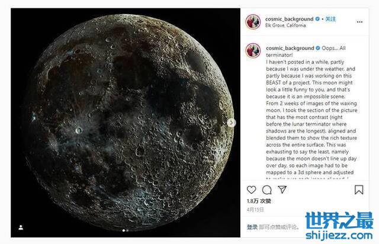
Task: View the 1.8万 次赞 likes count
Action: (259, 201)
